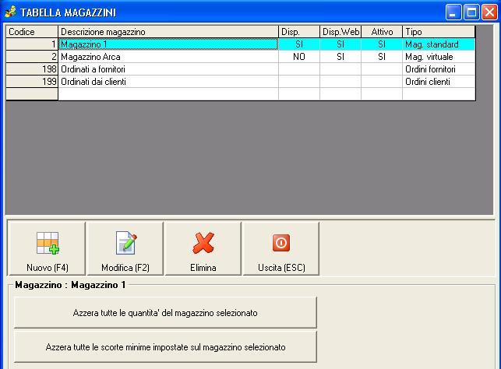This screenshot has height=369, width=501.
Task: Click Magazzino 1 Attivo SI cell
Action: [x=382, y=44]
